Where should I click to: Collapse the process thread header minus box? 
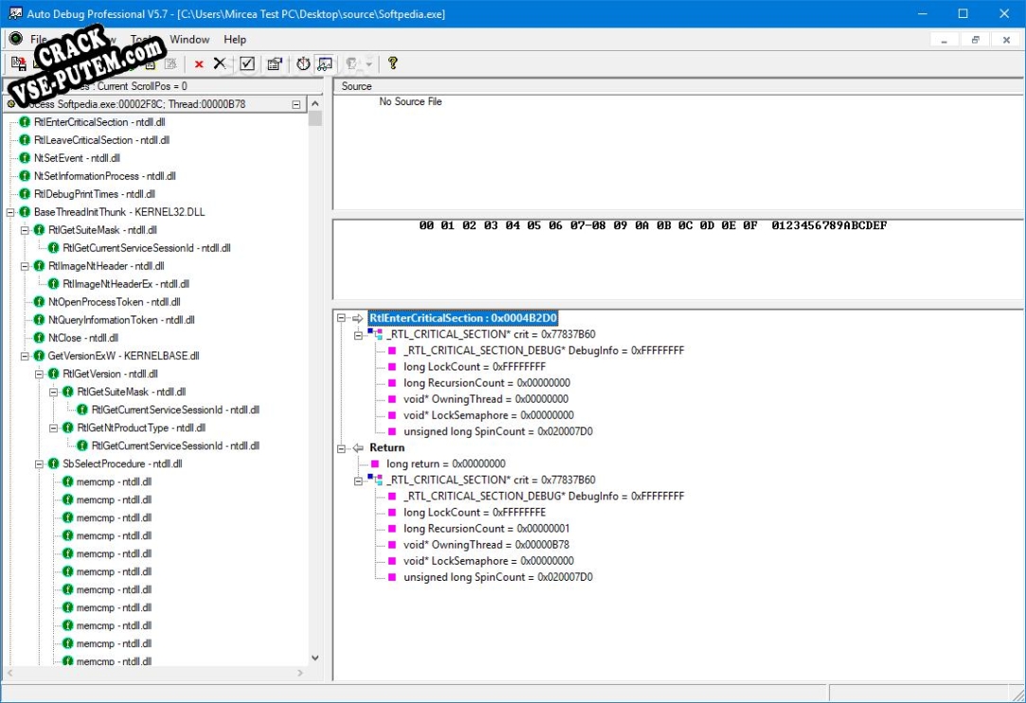point(297,105)
